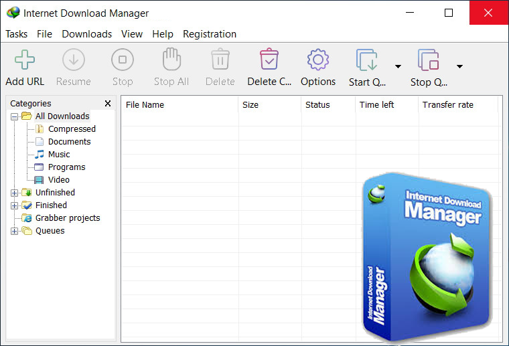Click the Queues folder icon
This screenshot has width=509, height=346.
click(27, 231)
